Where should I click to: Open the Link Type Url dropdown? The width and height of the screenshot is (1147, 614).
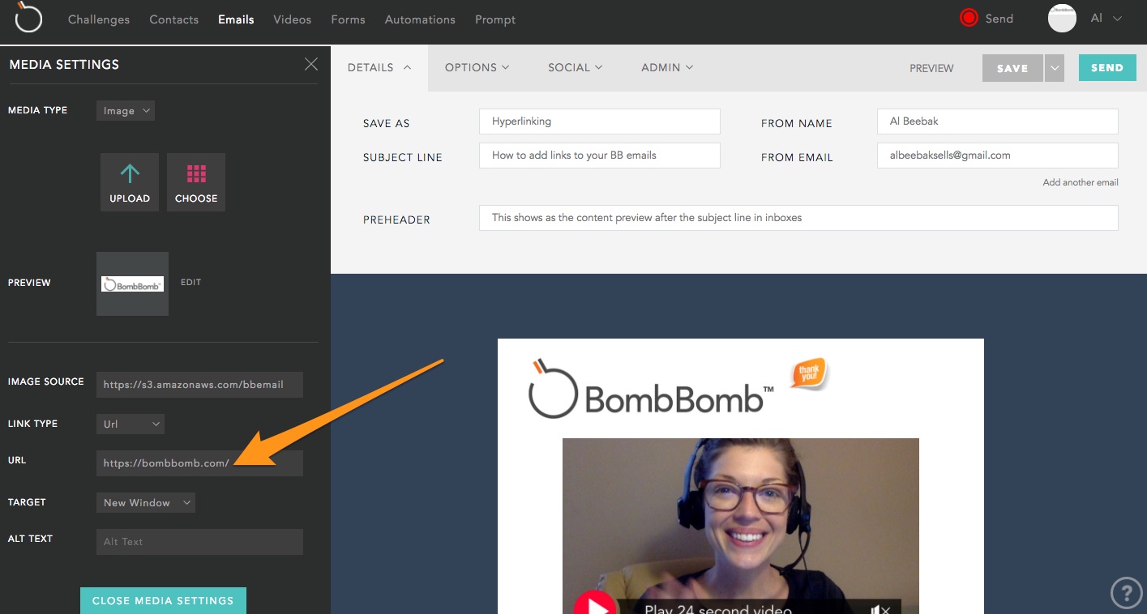pos(130,424)
